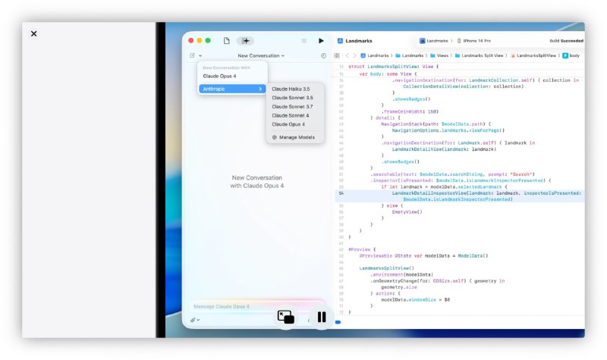Click the #Preview macro line

click(362, 249)
